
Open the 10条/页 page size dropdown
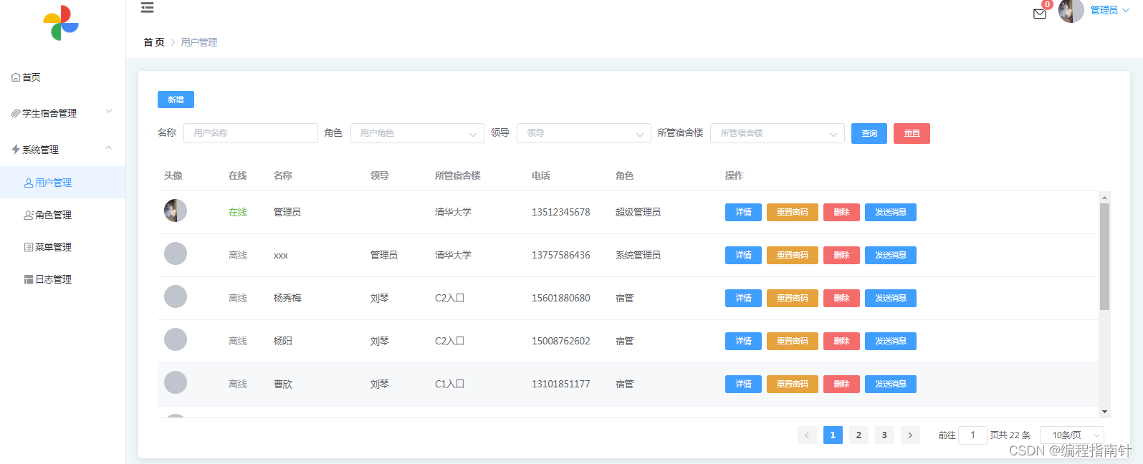coord(1071,435)
